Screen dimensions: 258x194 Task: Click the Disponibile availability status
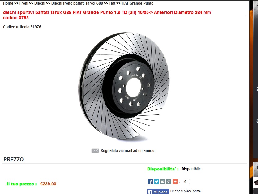click(191, 169)
